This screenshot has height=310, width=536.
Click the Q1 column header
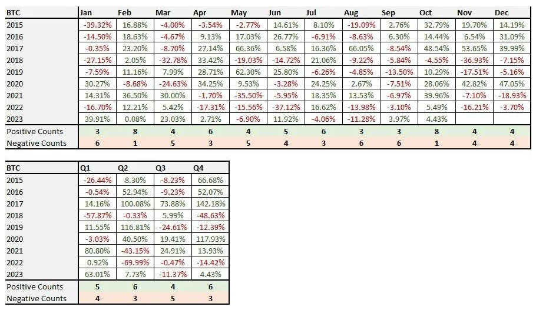coord(86,168)
